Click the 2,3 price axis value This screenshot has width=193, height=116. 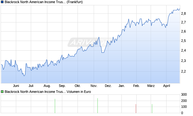point(184,61)
